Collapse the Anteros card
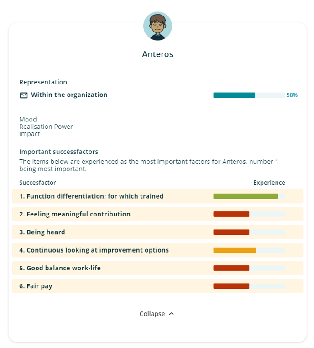The height and width of the screenshot is (348, 314). pyautogui.click(x=157, y=314)
